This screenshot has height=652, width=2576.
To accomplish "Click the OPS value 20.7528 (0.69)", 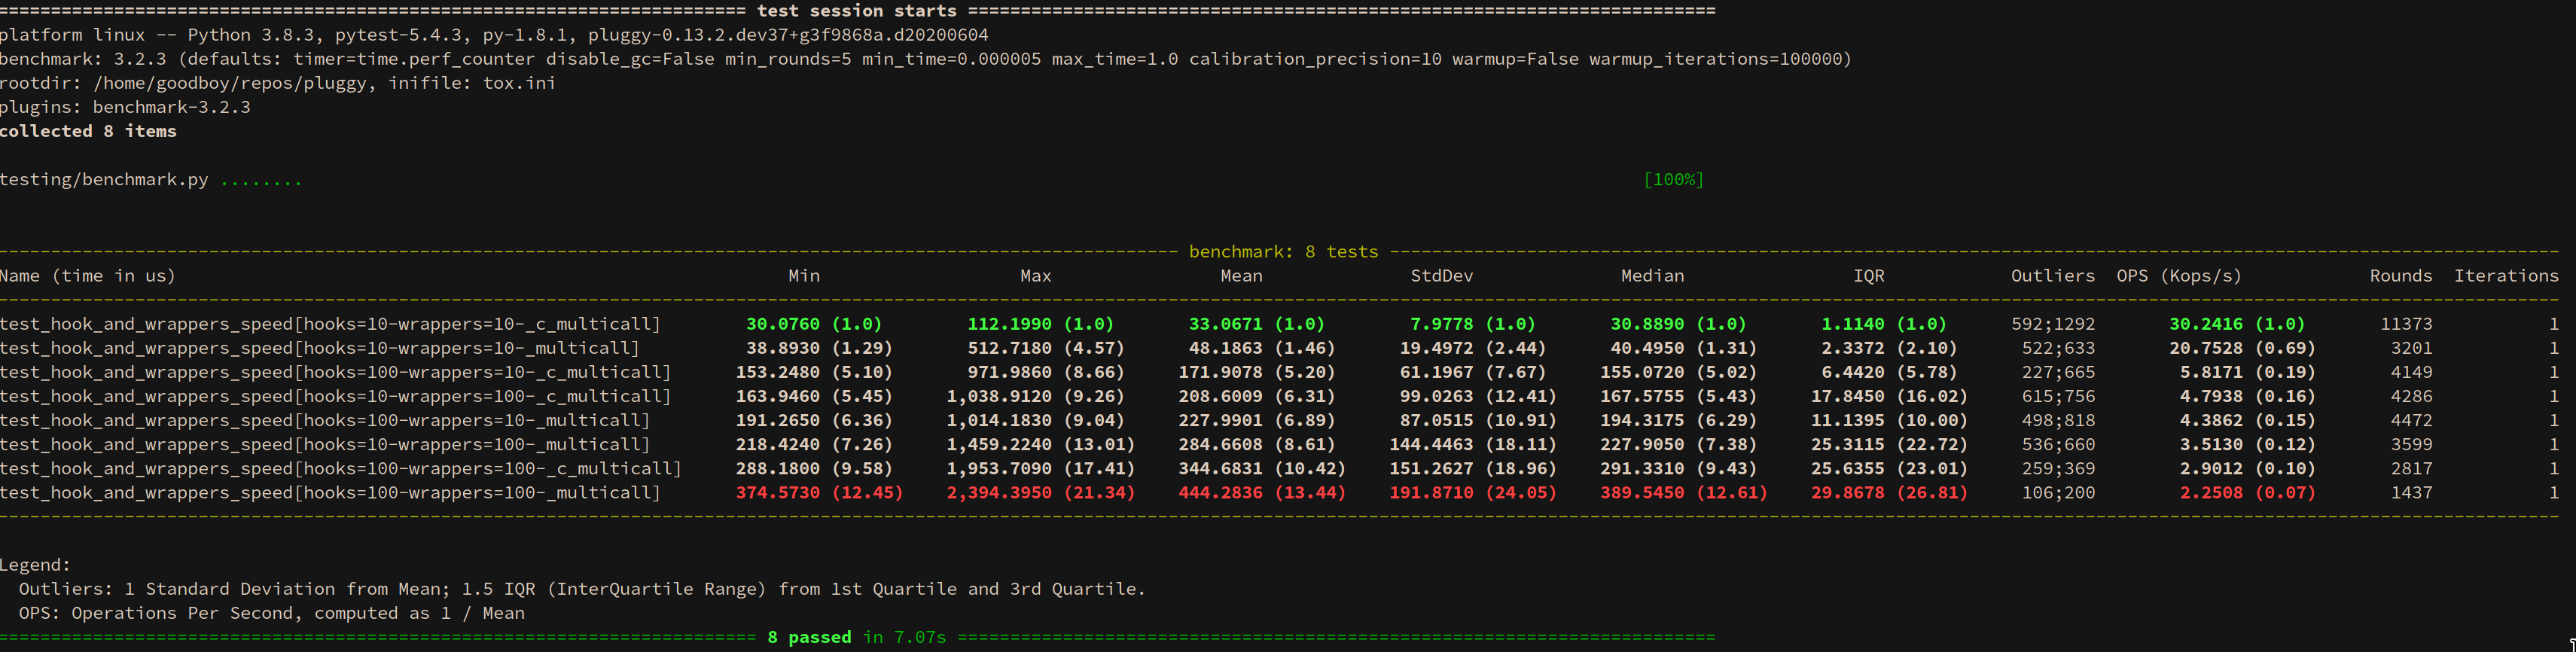I will pos(2242,348).
